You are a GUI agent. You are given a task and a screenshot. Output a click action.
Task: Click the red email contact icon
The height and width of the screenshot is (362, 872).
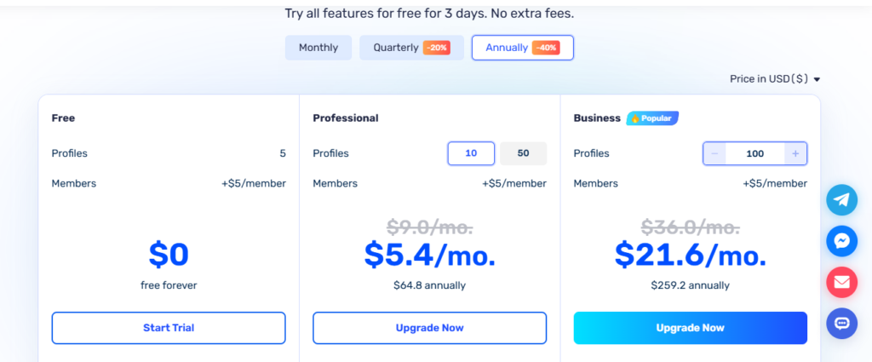(x=841, y=282)
